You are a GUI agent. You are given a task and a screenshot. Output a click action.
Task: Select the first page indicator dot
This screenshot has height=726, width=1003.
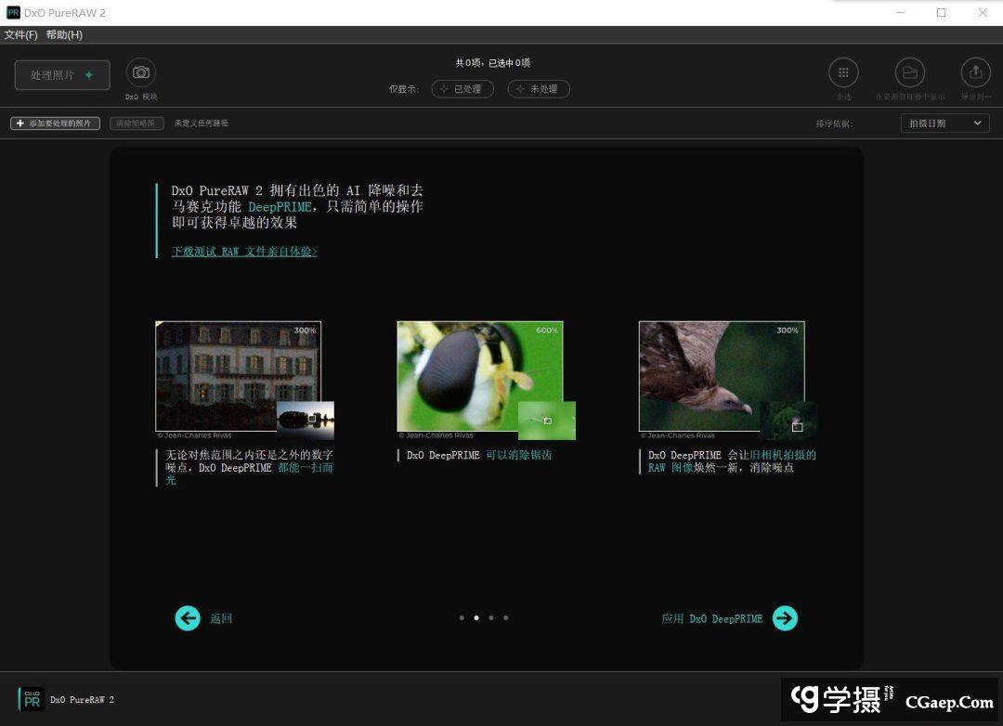point(462,617)
